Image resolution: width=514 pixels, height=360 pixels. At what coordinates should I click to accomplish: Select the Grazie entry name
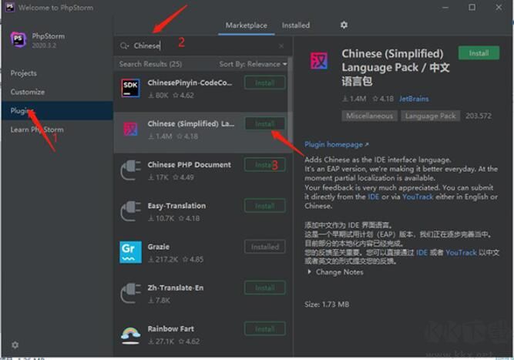coord(158,247)
